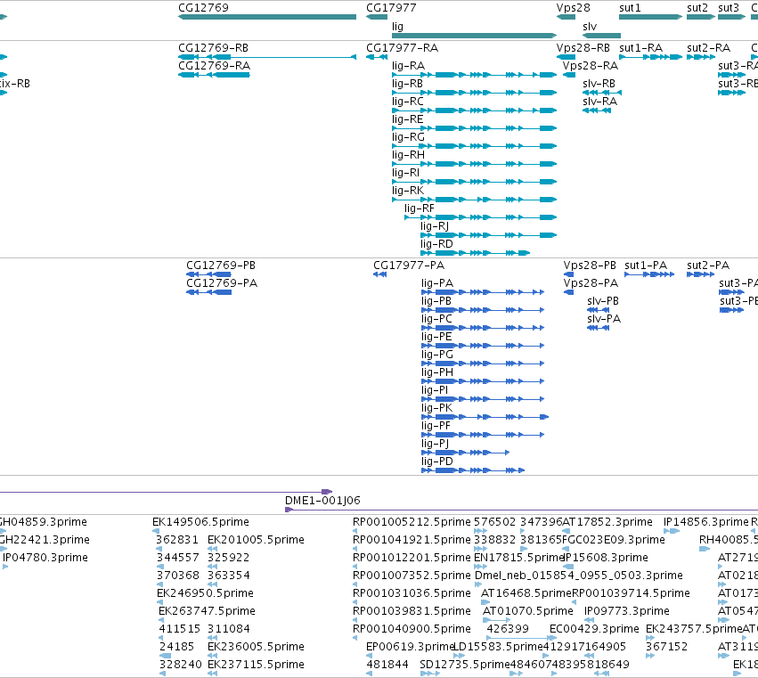The image size is (758, 678).
Task: Select transcript lig-RC
Action: pos(474,110)
